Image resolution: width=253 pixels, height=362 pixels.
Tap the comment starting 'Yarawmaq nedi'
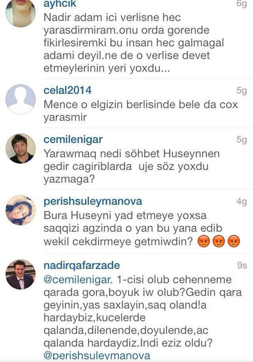[132, 166]
